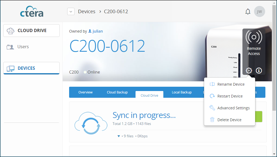Click the device settings gear icon
The width and height of the screenshot is (277, 157).
(x=249, y=71)
